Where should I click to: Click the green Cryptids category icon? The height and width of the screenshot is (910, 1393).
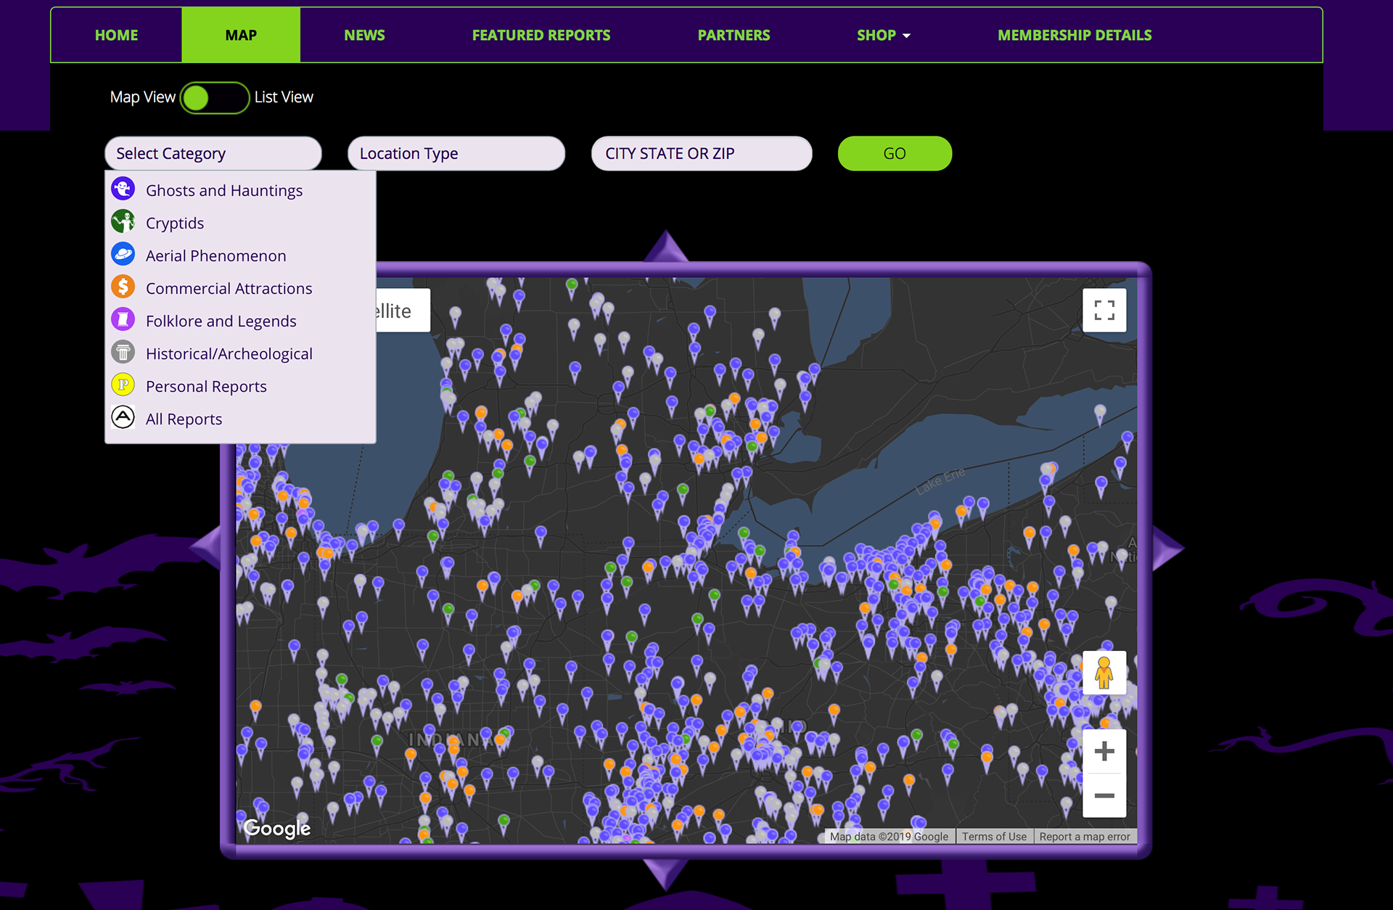[123, 222]
